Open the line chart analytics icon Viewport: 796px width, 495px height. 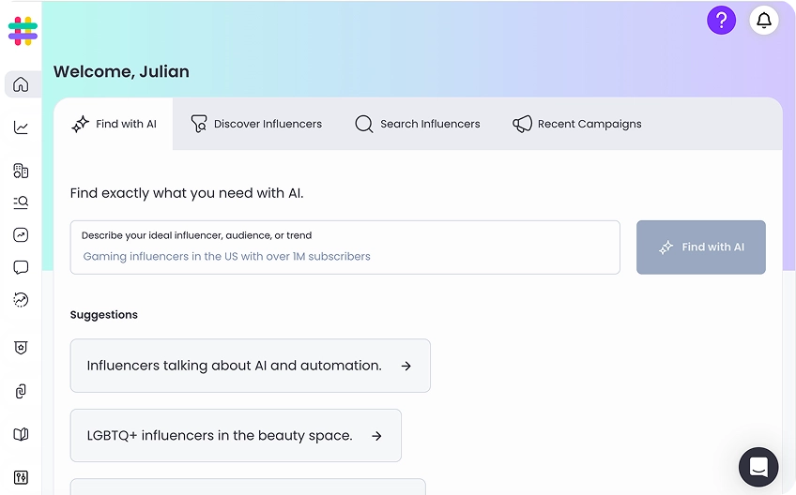click(x=21, y=127)
